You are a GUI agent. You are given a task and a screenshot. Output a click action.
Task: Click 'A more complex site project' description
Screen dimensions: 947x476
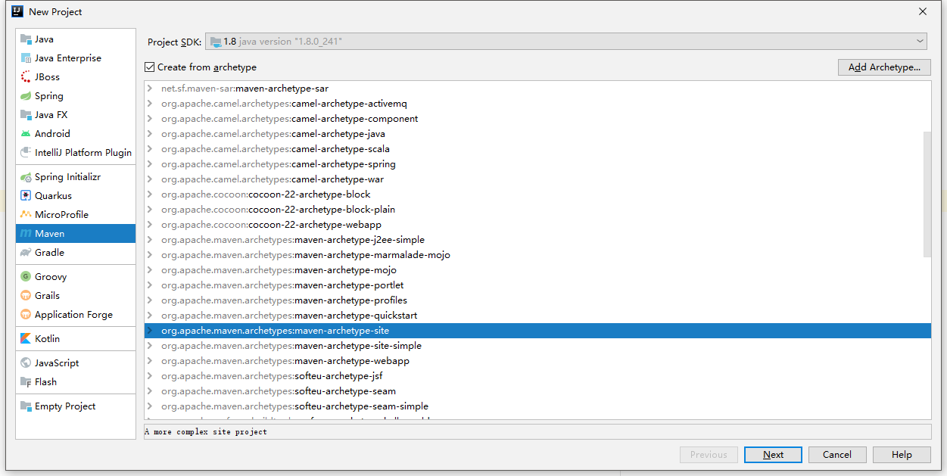(x=207, y=432)
